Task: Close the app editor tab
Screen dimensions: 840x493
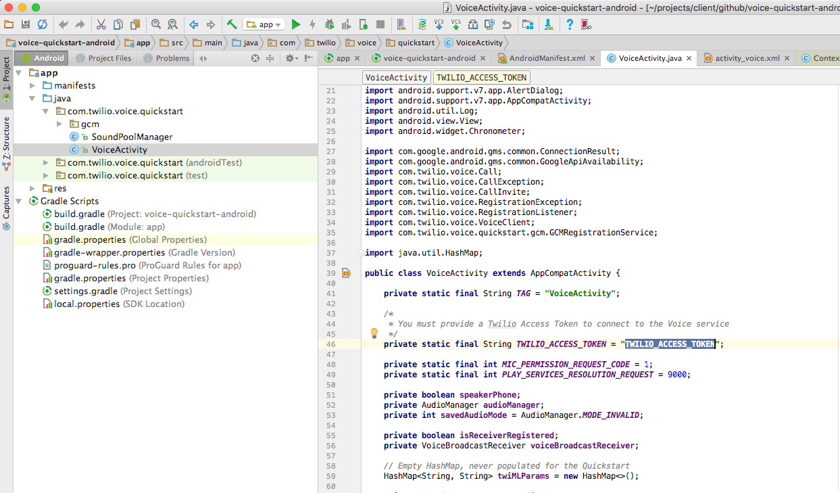Action: click(358, 59)
